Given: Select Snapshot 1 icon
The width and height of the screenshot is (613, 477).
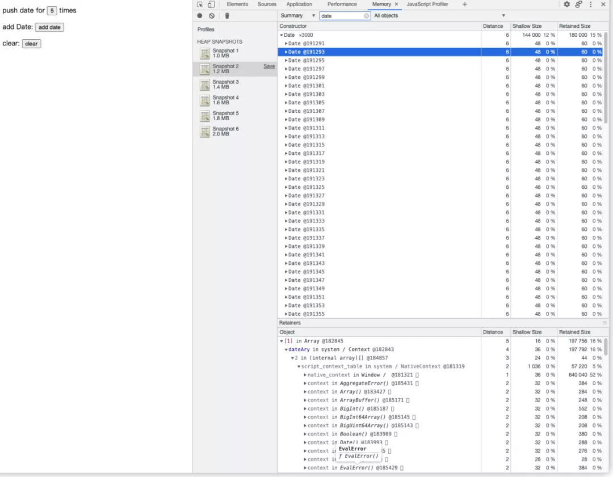Looking at the screenshot, I should (x=205, y=53).
